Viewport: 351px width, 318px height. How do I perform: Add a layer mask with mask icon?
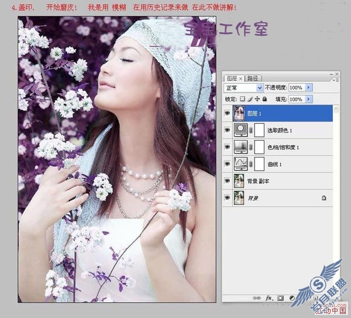pyautogui.click(x=280, y=298)
